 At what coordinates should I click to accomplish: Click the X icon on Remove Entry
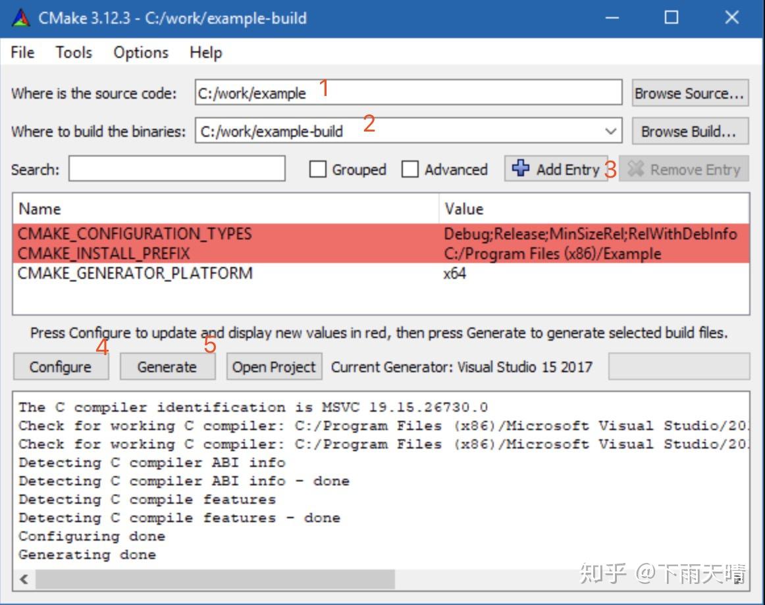point(634,169)
